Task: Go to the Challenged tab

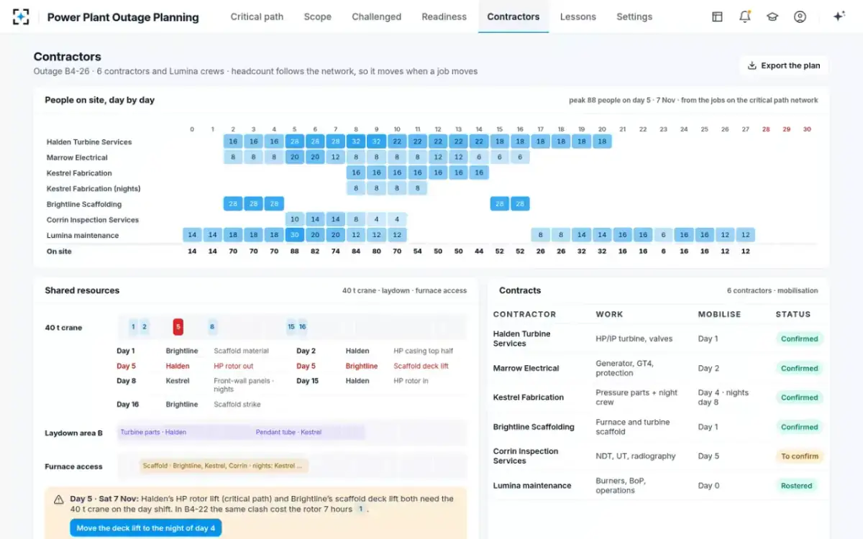Action: [x=376, y=17]
